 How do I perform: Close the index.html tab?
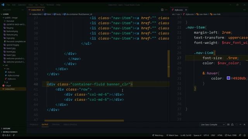coord(43,10)
